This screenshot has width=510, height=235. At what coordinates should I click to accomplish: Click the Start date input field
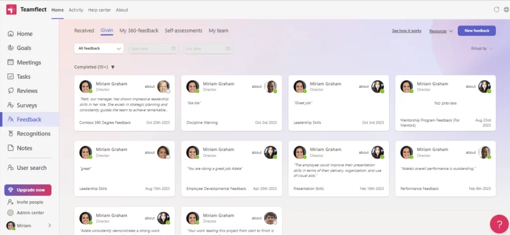click(153, 48)
